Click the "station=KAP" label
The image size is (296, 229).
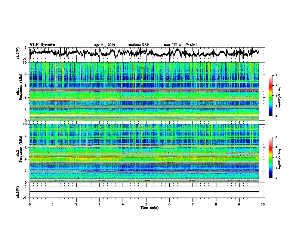click(139, 45)
